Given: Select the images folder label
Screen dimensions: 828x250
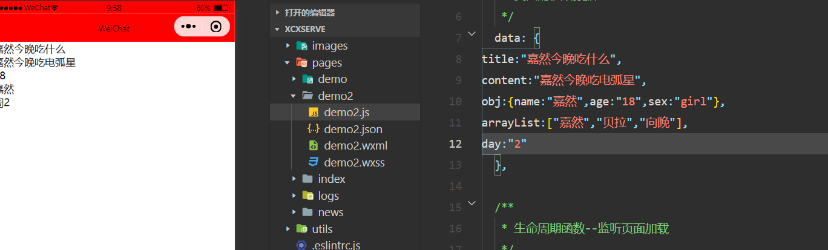Looking at the screenshot, I should pos(330,46).
